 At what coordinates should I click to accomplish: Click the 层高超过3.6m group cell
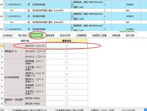coord(14,51)
